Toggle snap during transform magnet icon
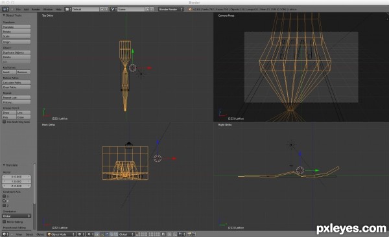Viewport: 389px width, 237px height. click(175, 234)
